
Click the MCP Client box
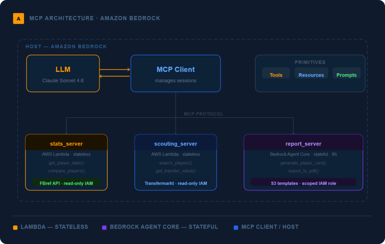[176, 73]
